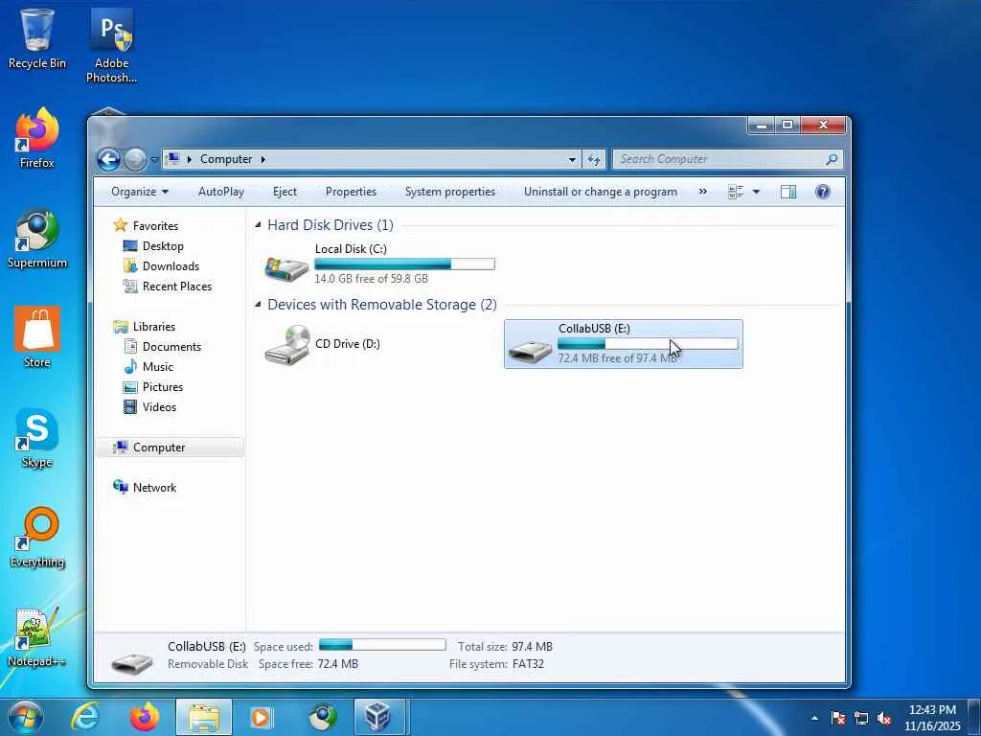Launch Internet Explorer from taskbar
The width and height of the screenshot is (981, 736).
85,717
